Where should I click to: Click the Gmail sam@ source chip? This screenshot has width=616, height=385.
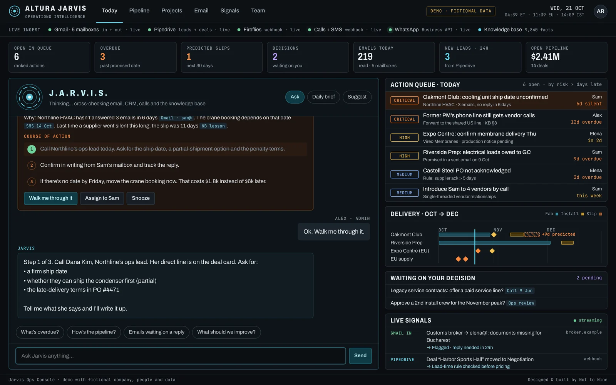(176, 118)
